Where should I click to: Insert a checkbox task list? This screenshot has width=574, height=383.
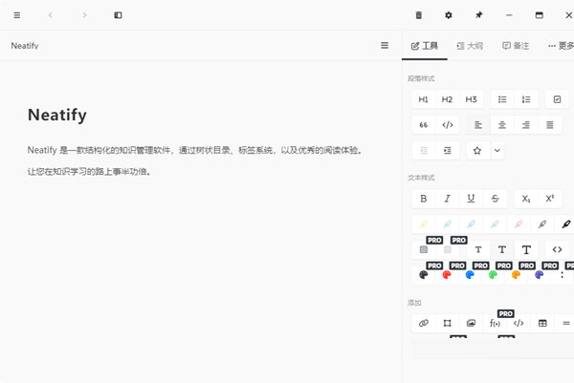tap(557, 99)
